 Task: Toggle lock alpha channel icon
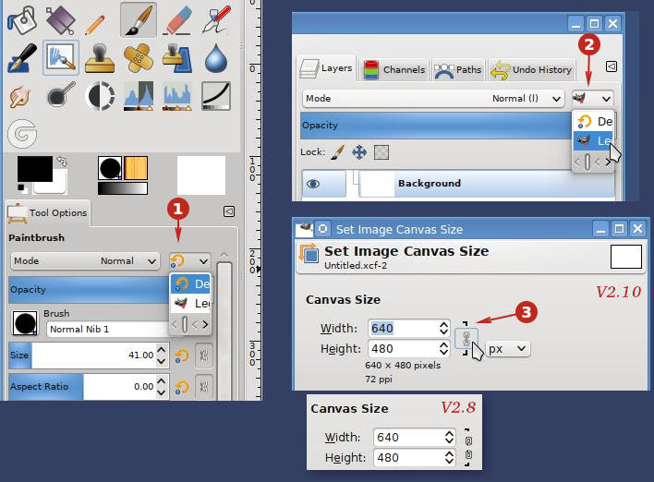[381, 152]
